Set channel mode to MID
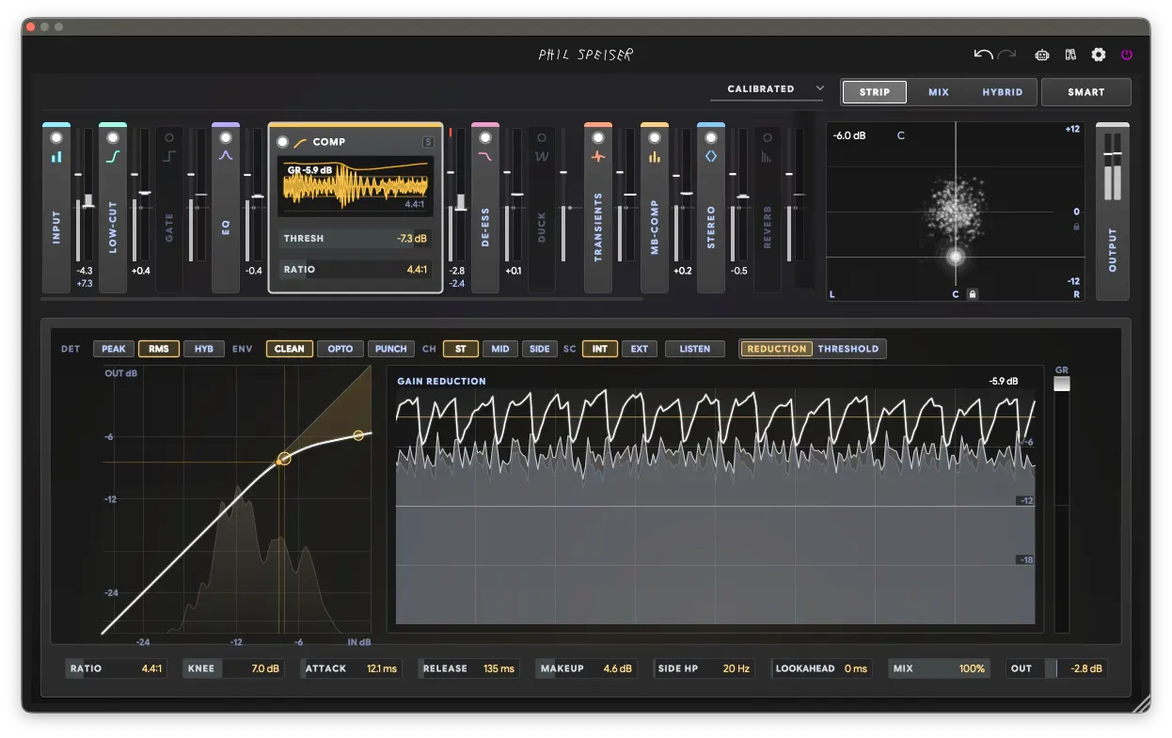This screenshot has width=1172, height=738. (x=500, y=349)
